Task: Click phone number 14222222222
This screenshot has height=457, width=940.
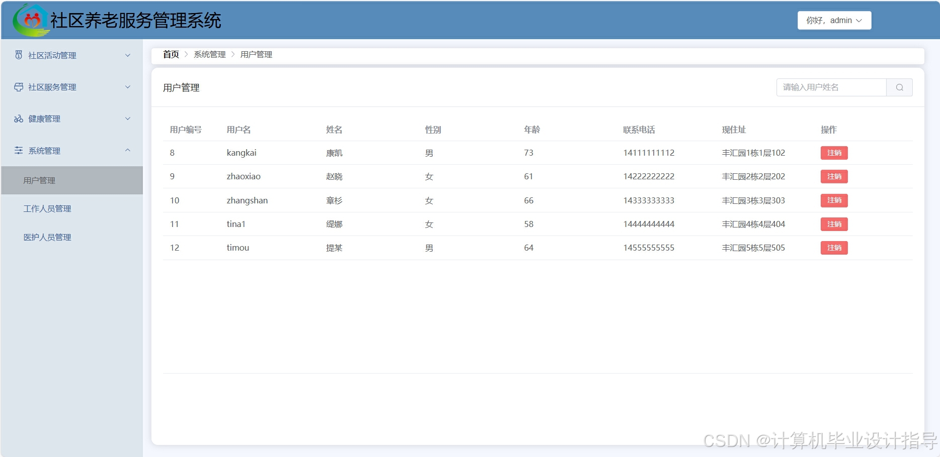Action: 649,176
